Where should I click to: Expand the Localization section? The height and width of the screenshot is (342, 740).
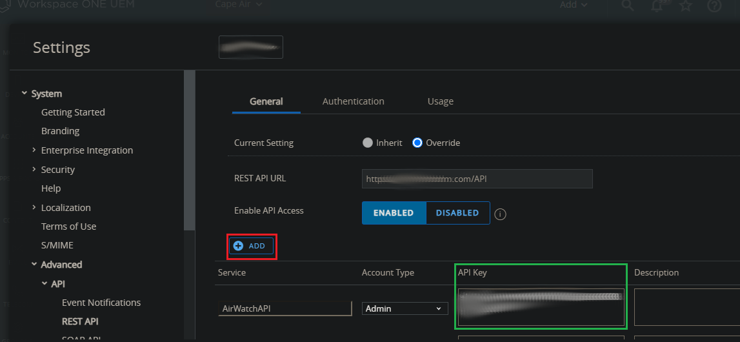coord(34,207)
